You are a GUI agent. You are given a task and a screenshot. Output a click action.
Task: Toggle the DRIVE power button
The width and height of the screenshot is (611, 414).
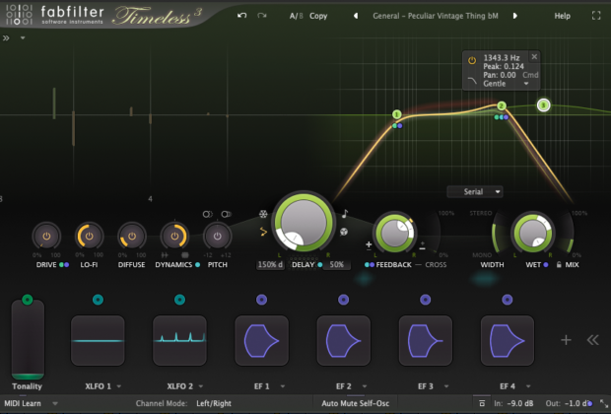click(46, 236)
